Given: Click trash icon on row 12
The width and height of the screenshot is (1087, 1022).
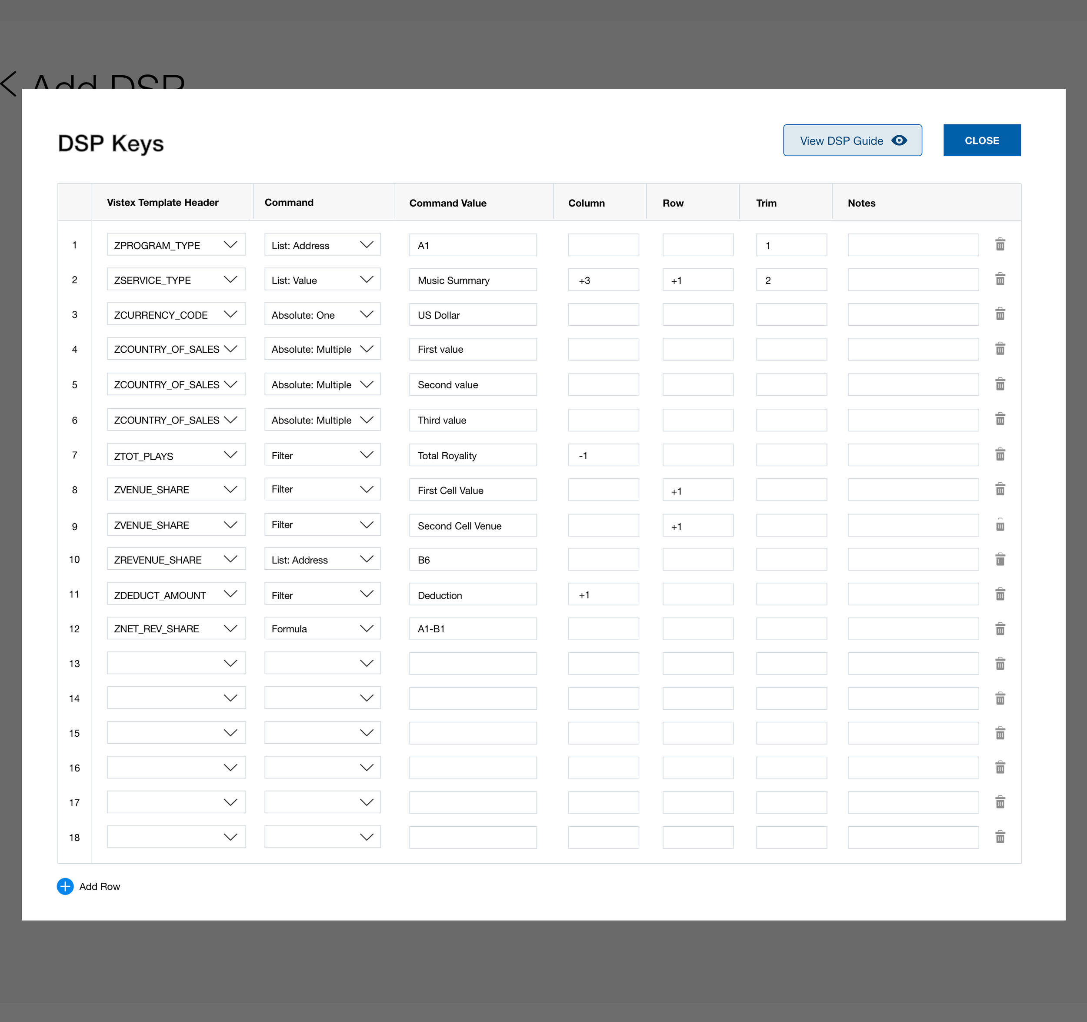Looking at the screenshot, I should tap(1000, 629).
